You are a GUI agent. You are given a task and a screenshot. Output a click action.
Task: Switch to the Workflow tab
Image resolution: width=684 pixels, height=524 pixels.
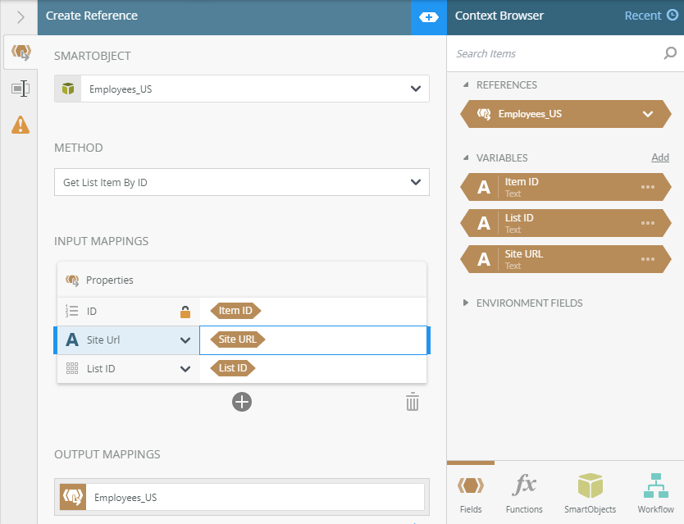[x=655, y=492]
